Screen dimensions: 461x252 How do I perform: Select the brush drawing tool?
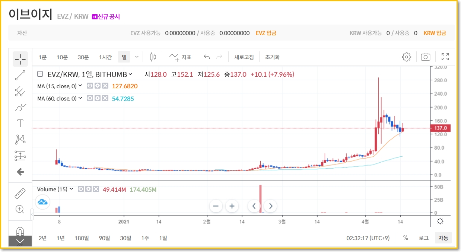tap(20, 108)
